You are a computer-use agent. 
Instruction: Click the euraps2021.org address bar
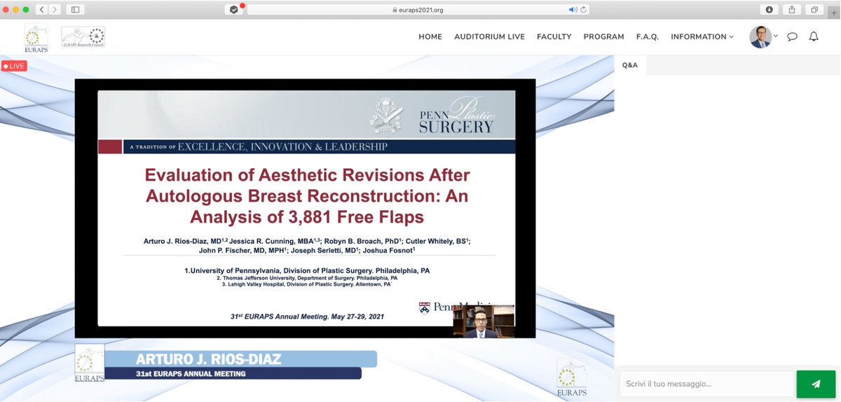pos(418,10)
